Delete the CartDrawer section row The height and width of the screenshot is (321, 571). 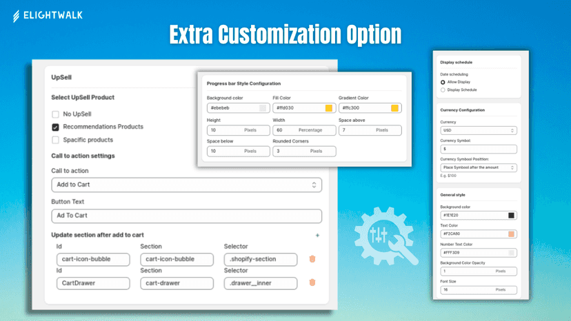(312, 282)
